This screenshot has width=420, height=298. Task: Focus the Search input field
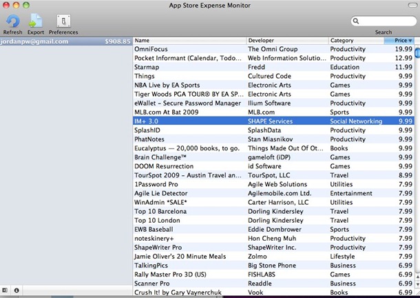(x=384, y=21)
